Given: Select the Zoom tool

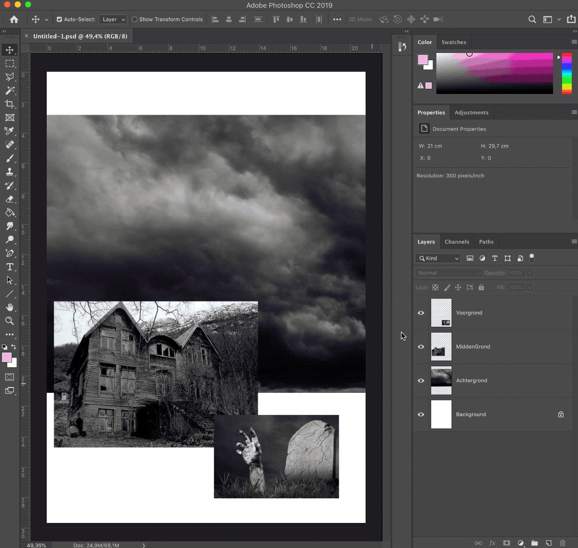Looking at the screenshot, I should [x=10, y=321].
